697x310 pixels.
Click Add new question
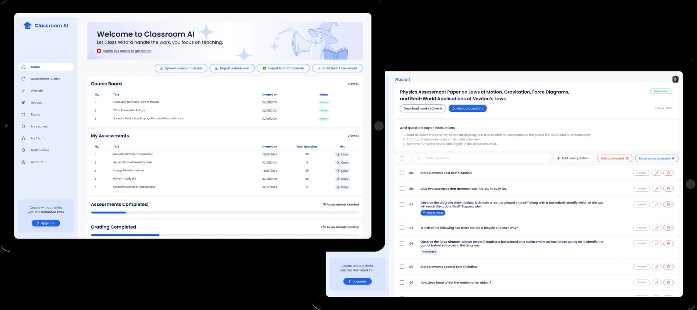[572, 158]
